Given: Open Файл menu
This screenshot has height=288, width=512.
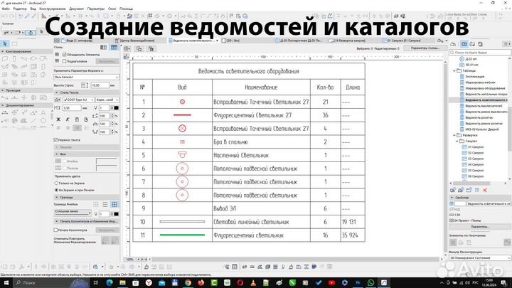Looking at the screenshot, I should [x=6, y=9].
